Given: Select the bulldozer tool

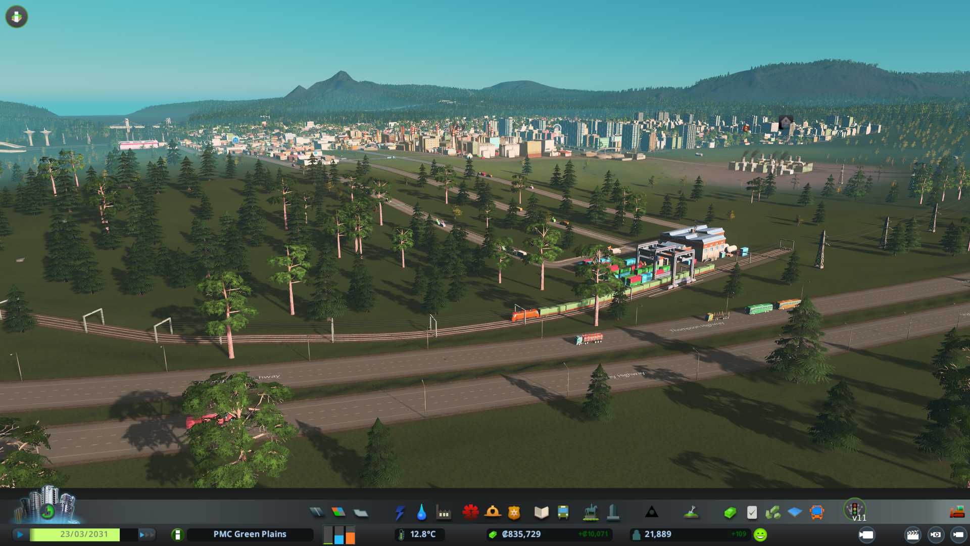Looking at the screenshot, I should point(957,513).
